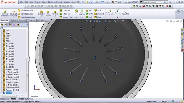
Task: Open the Save button dropdown arrow
Action: (95, 2)
